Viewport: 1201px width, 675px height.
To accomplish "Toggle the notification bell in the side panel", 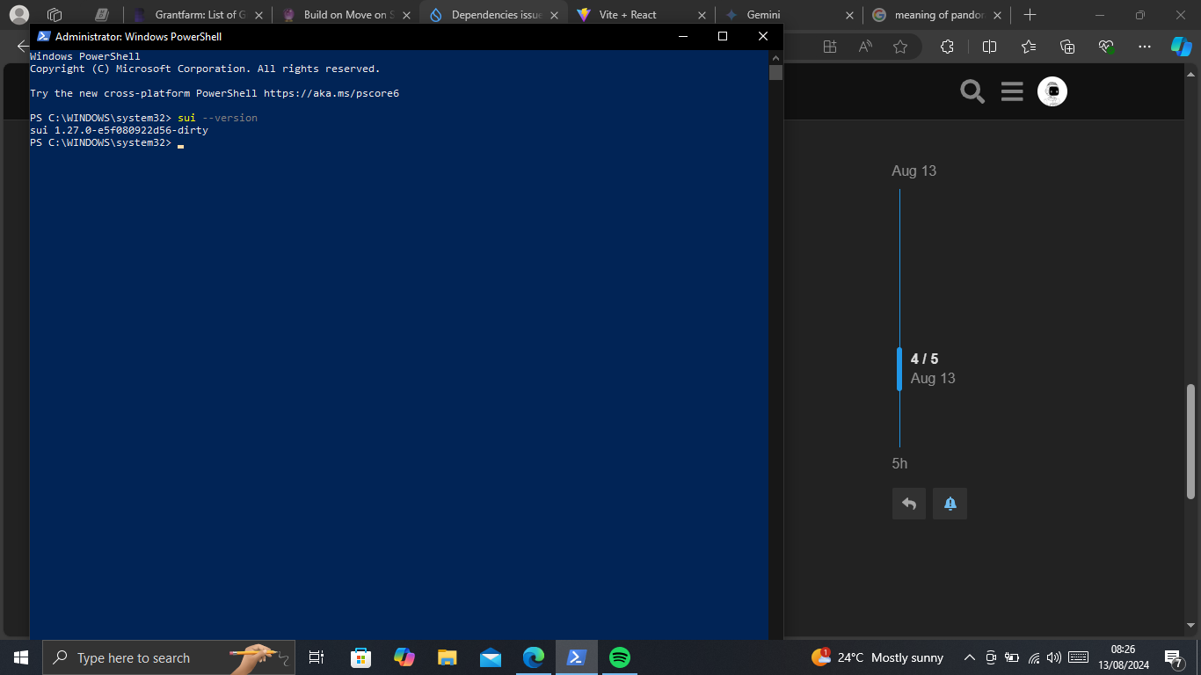I will coord(950,503).
